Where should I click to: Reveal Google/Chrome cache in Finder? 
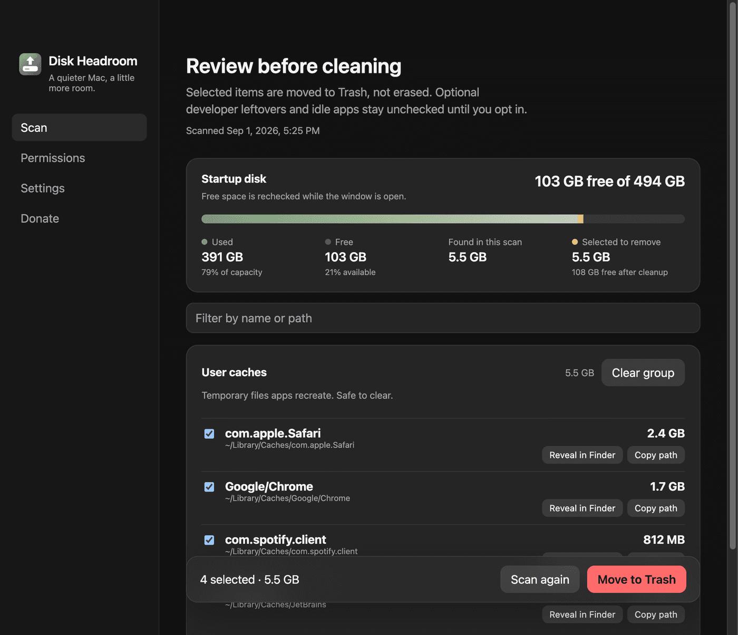pos(582,508)
